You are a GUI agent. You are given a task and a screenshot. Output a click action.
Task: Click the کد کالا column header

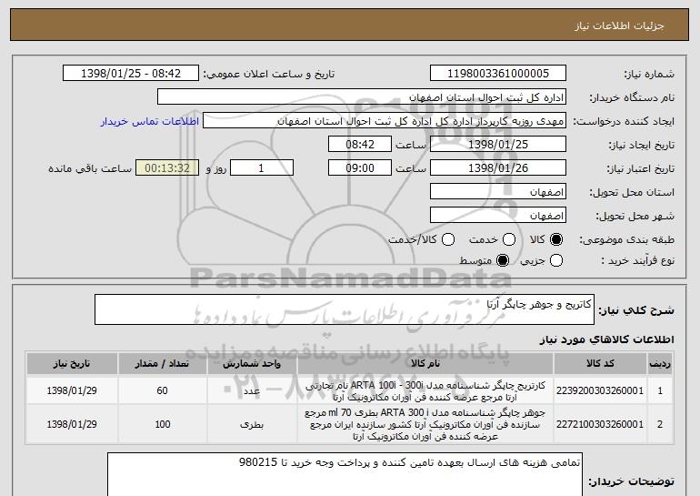[600, 364]
